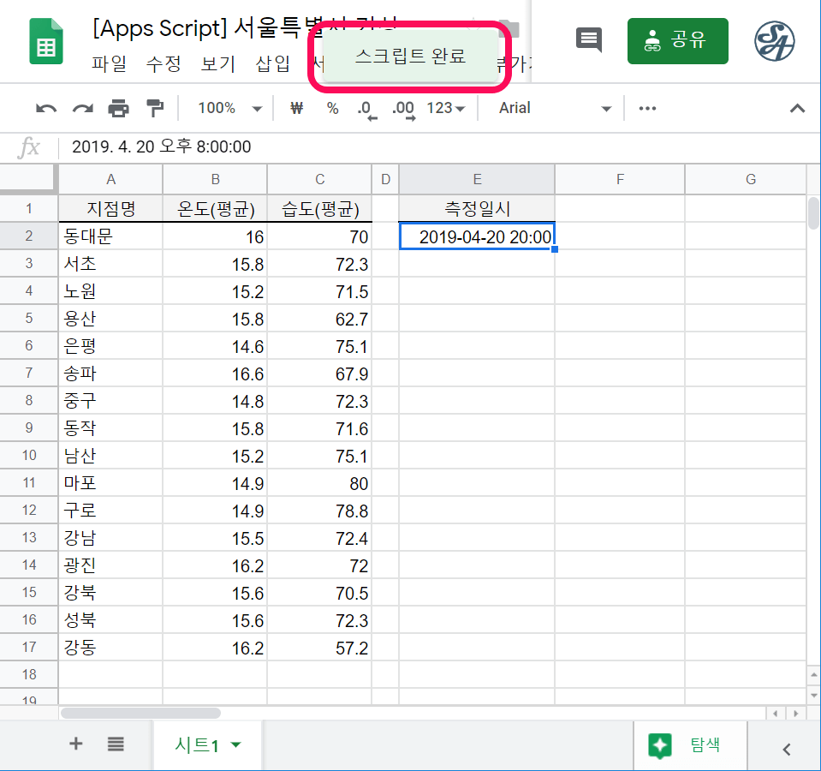Open the Arial font dropdown

[556, 109]
